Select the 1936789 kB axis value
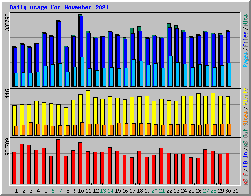This screenshot has height=196, width=251. coord(7,148)
